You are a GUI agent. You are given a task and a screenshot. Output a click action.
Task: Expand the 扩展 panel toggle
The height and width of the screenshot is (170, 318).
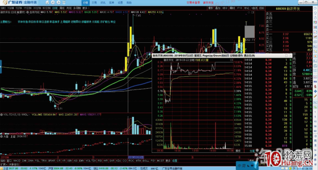coord(4,164)
